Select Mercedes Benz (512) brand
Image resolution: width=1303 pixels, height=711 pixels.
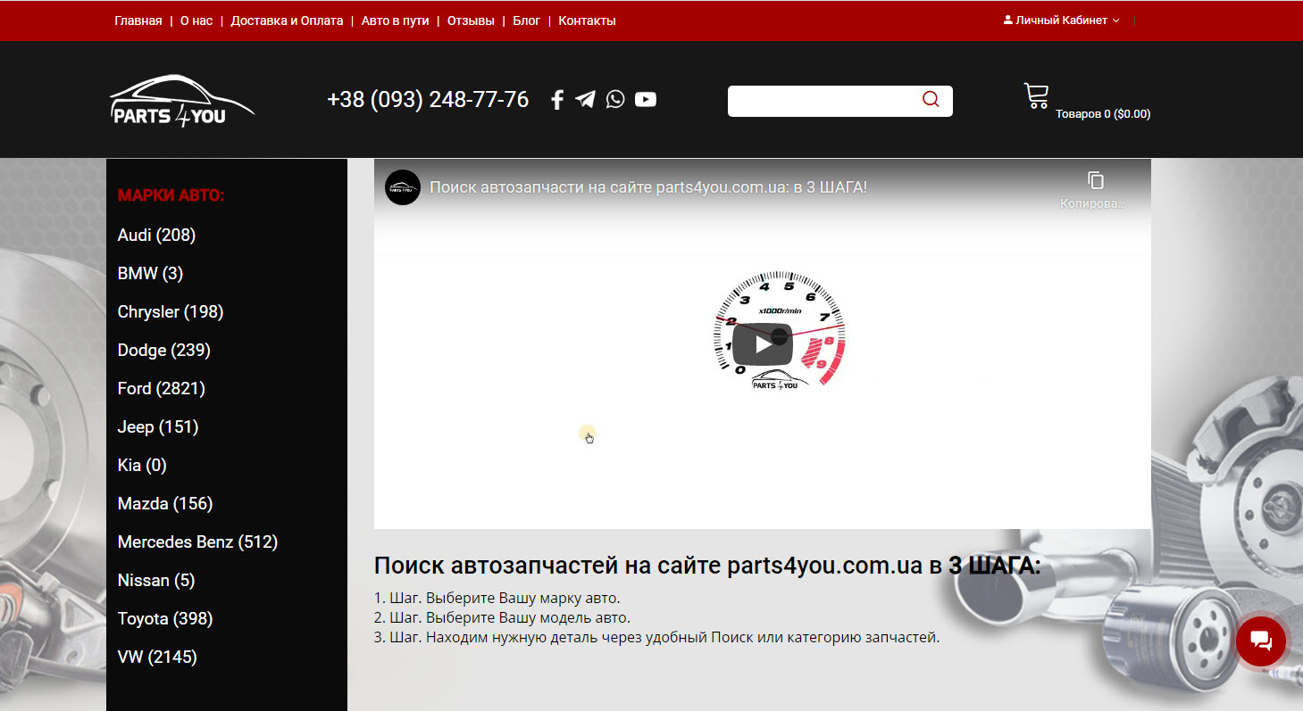pyautogui.click(x=197, y=542)
